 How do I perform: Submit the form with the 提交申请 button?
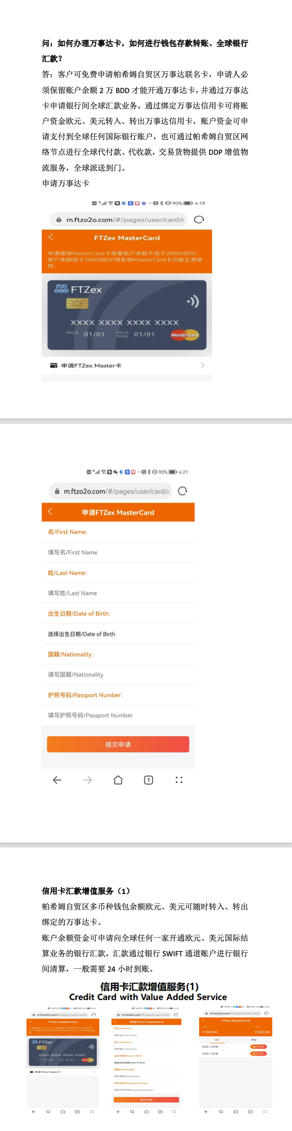tap(118, 744)
